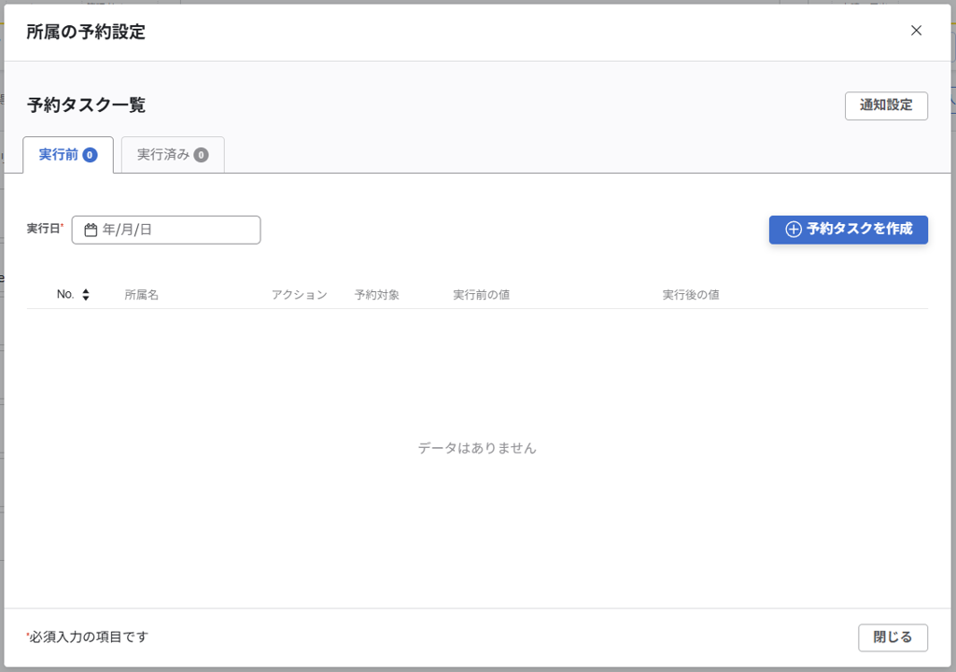Click the アクション column header

[x=299, y=295]
